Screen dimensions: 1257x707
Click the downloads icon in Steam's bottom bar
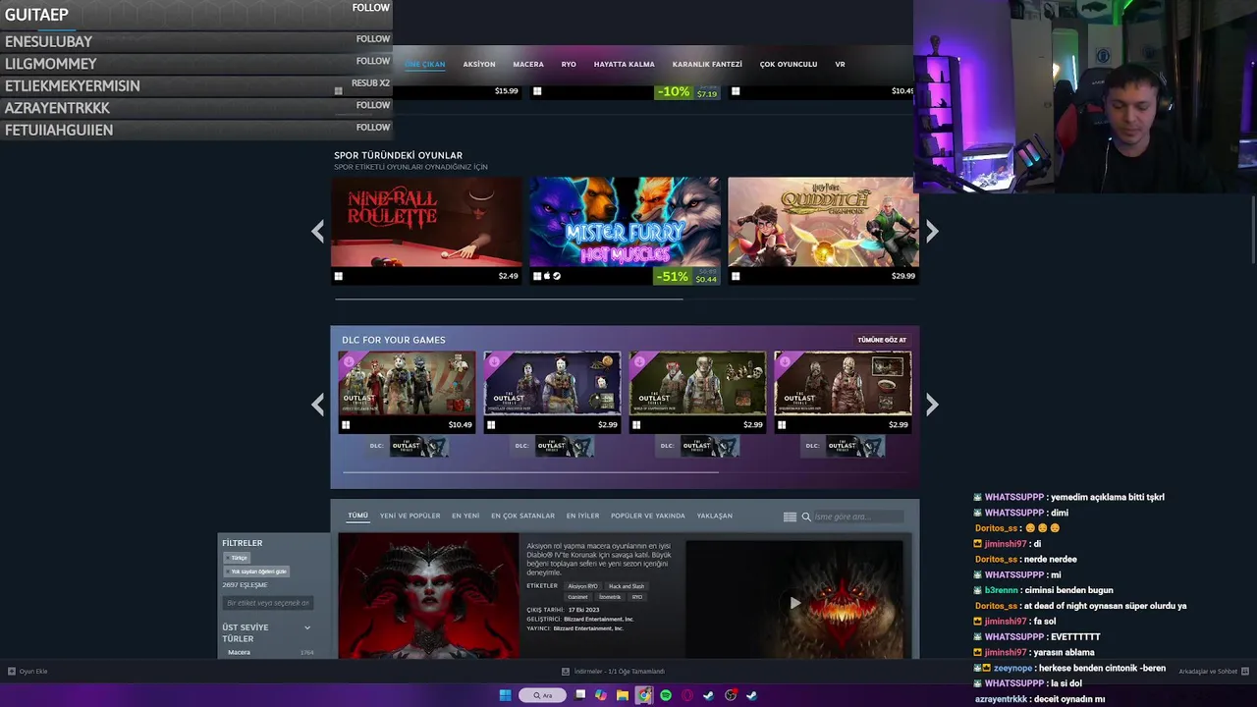click(566, 672)
